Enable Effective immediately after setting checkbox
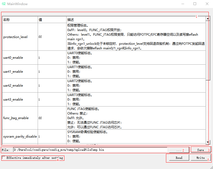The width and height of the screenshot is (213, 169). [x=3, y=158]
